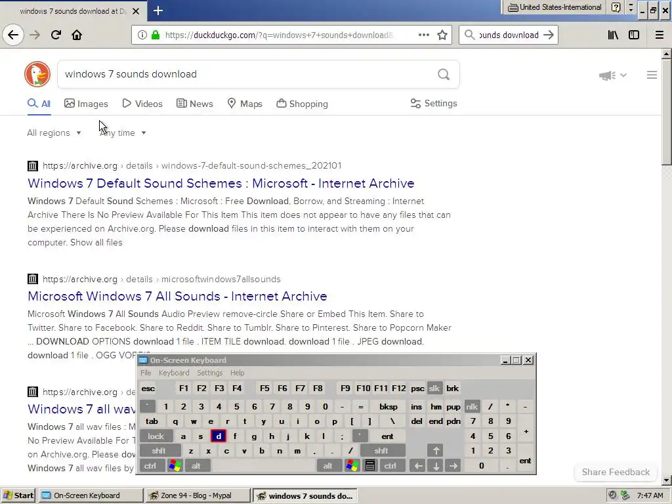Click the context menu key on keyboard

point(370,465)
